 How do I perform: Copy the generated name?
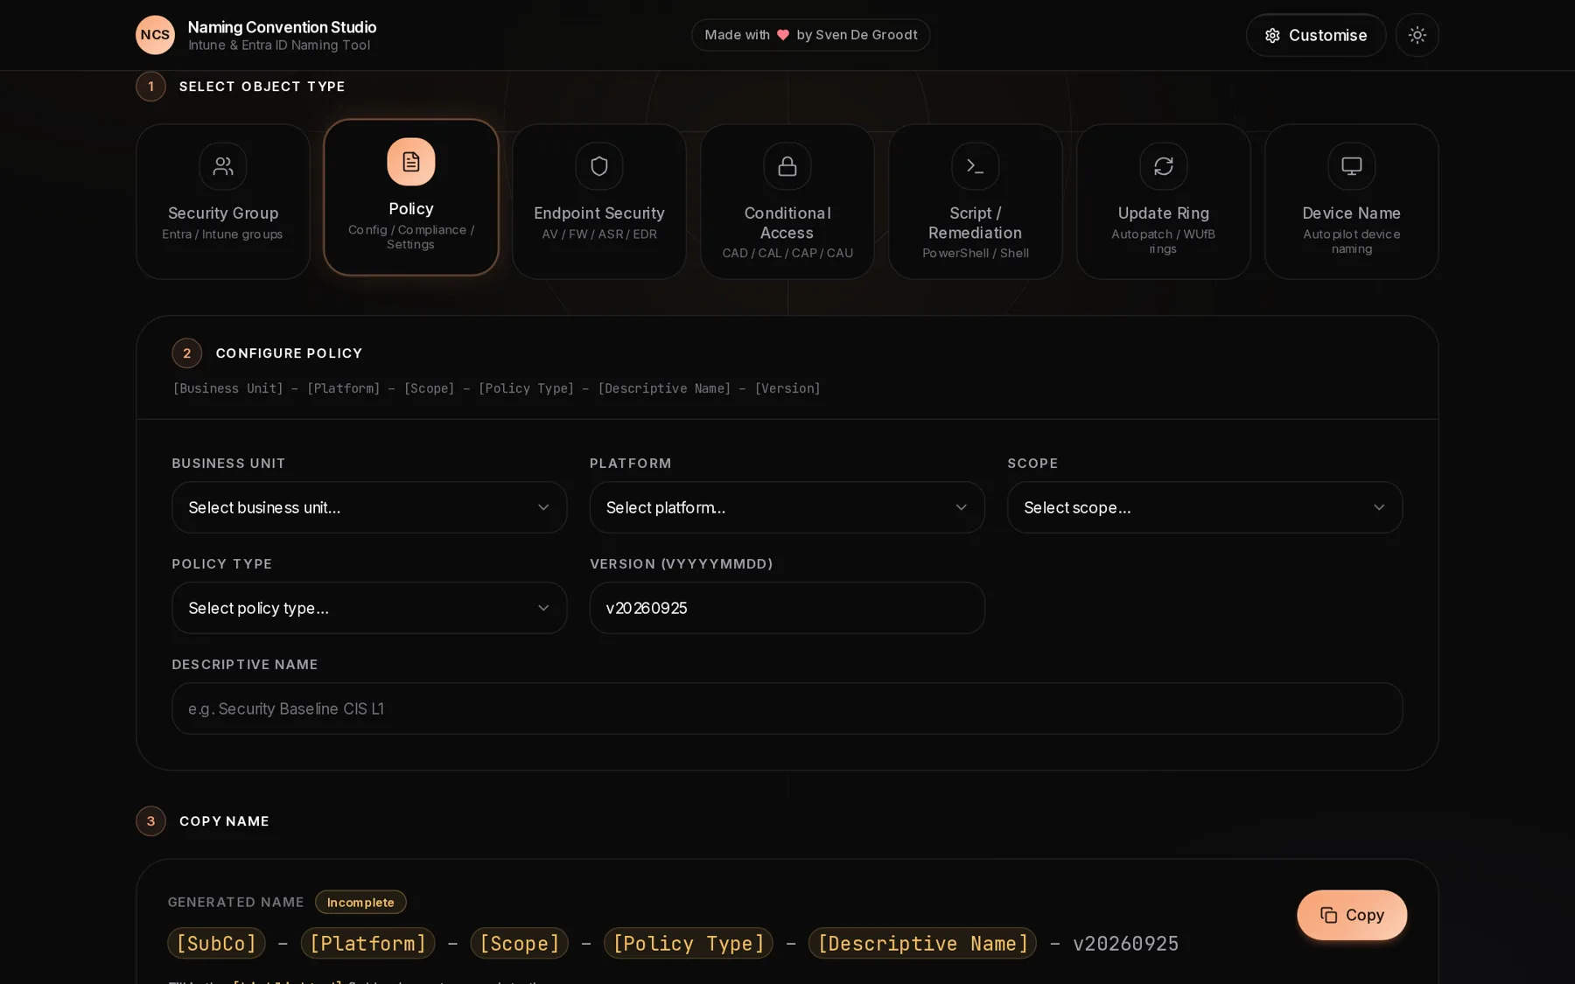tap(1352, 915)
